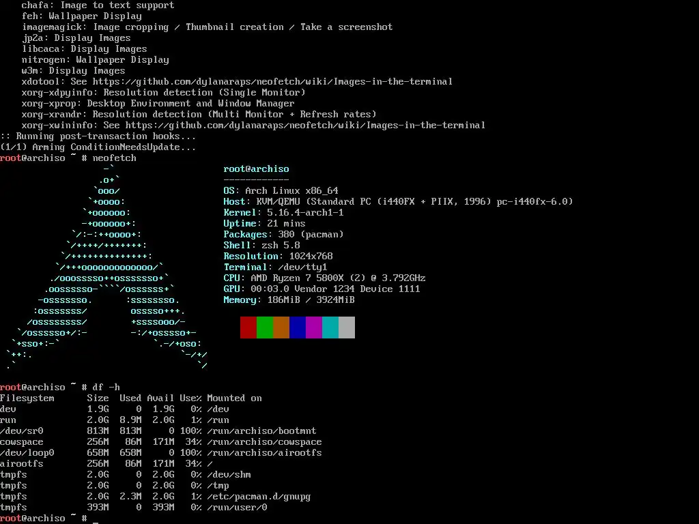Click the 'GPU: 00:03.0 Vendor 1234' line
This screenshot has width=699, height=524.
(x=322, y=289)
